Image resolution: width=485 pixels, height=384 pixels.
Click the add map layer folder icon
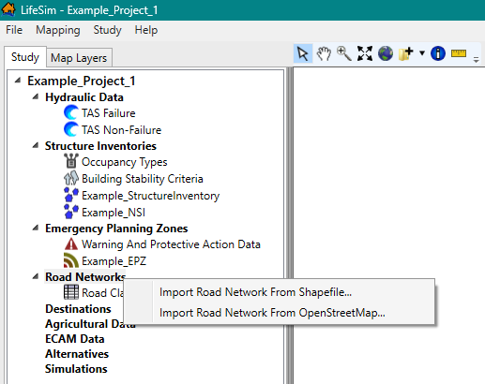(406, 53)
